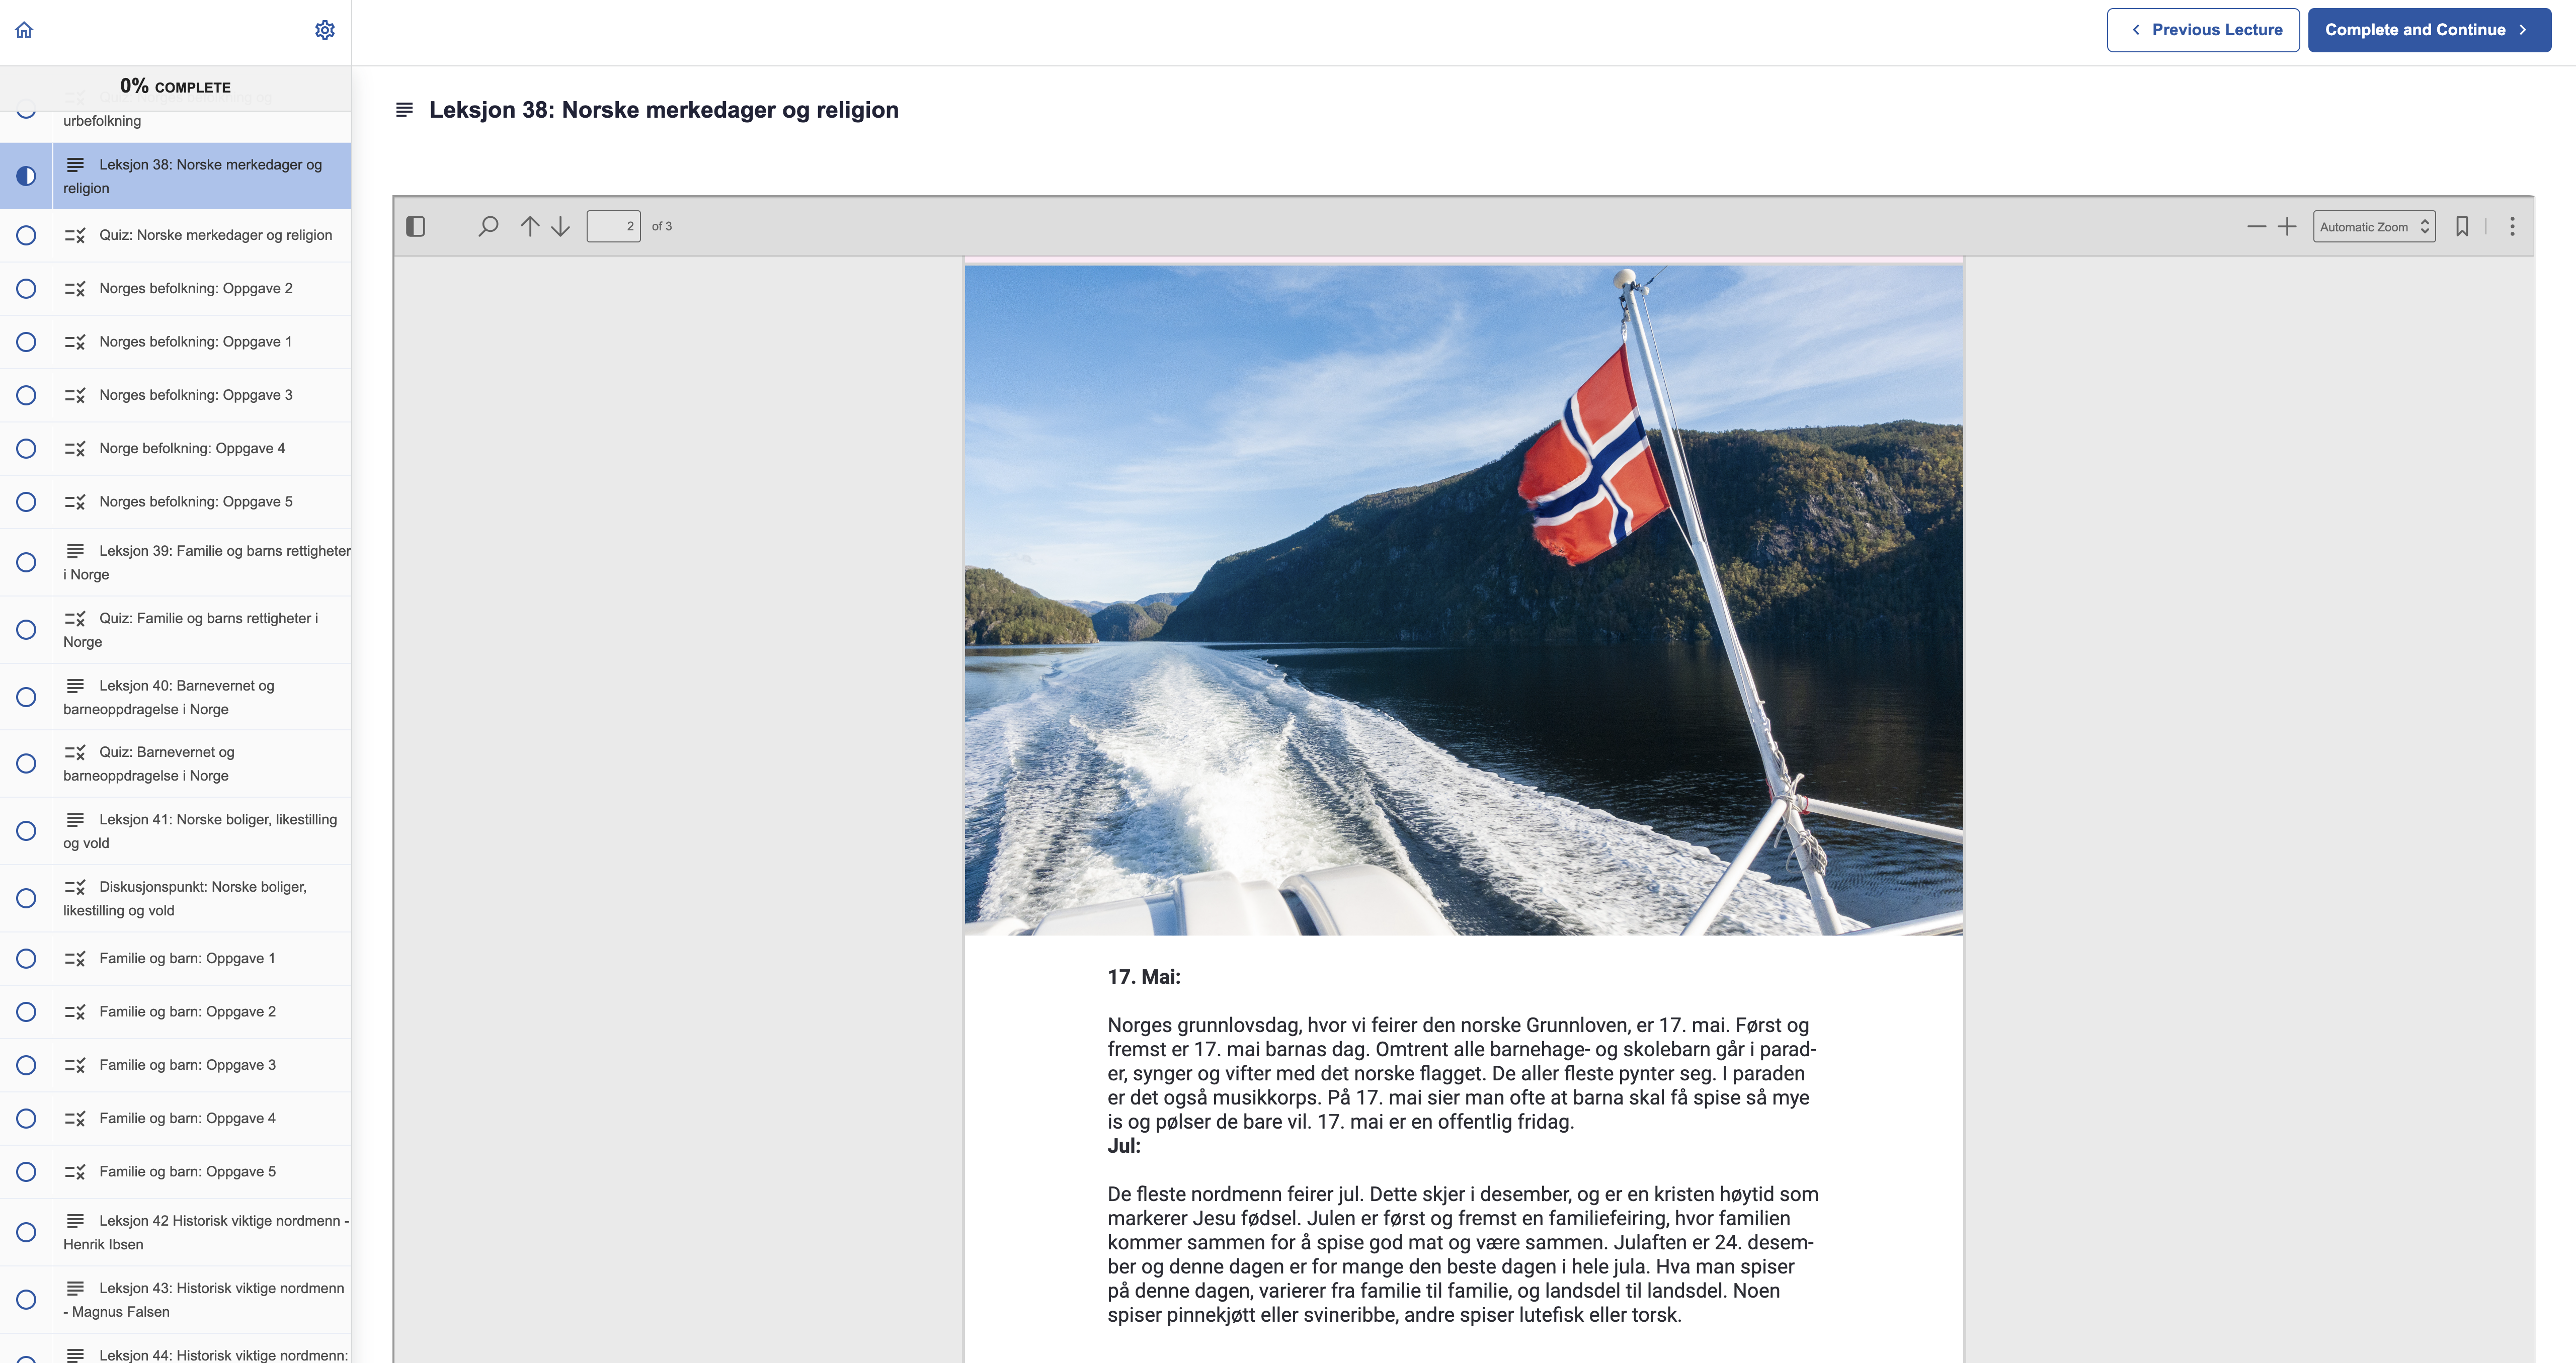Toggle completion circle for Leksjon 38

point(26,176)
